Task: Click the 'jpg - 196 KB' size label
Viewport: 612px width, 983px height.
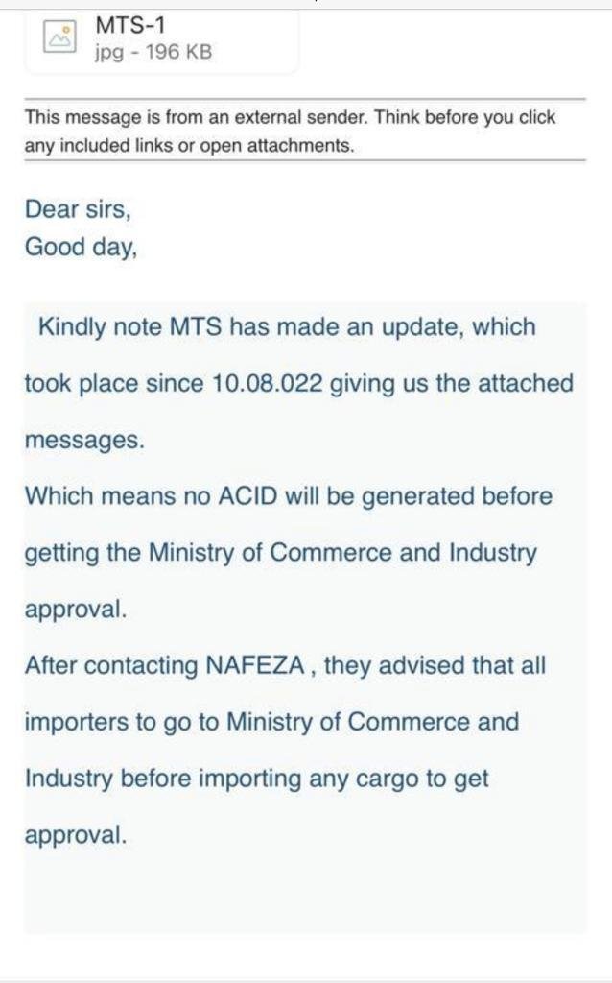Action: [153, 52]
